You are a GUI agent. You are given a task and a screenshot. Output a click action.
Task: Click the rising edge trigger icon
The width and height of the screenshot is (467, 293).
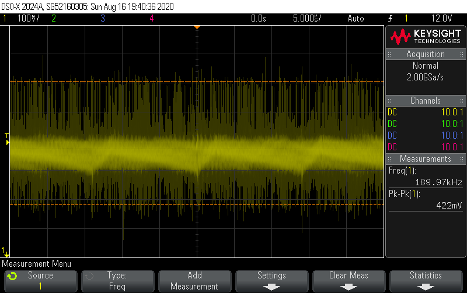(x=390, y=19)
